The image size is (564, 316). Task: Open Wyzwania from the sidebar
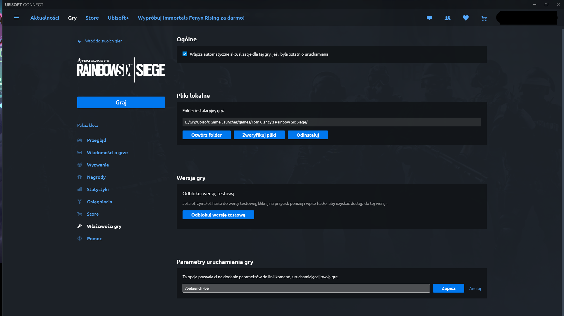pos(98,165)
